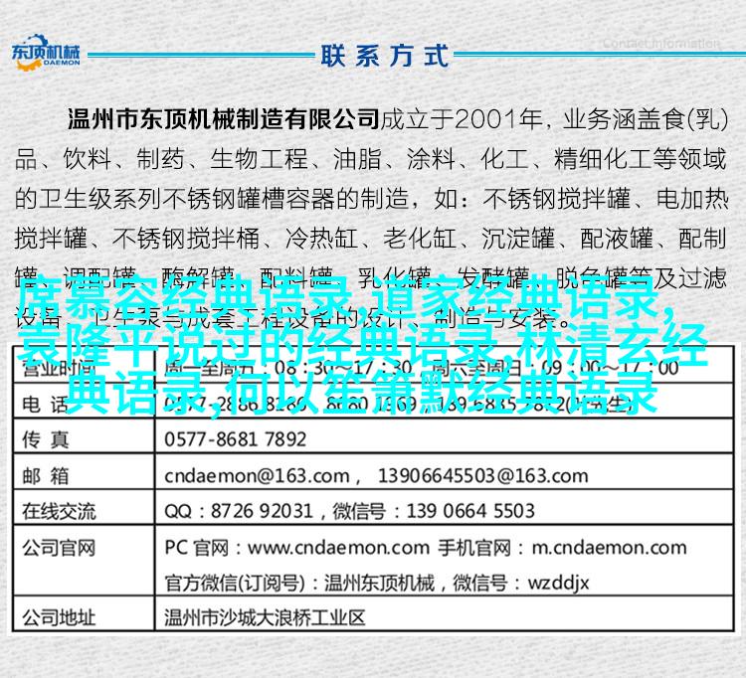The image size is (746, 678).
Task: Click the 传真 row label
Action: tap(46, 438)
